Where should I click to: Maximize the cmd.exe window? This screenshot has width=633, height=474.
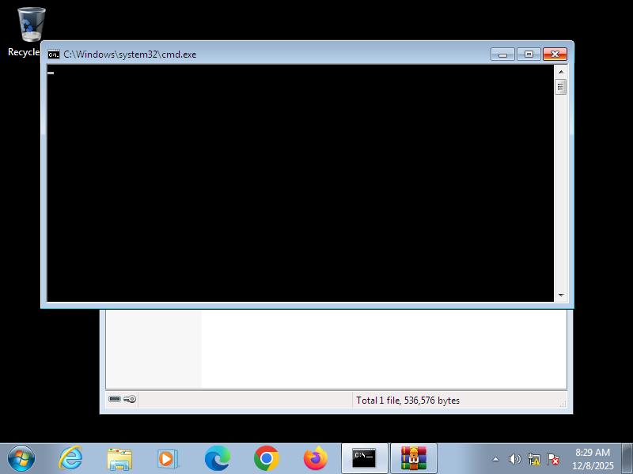coord(529,55)
